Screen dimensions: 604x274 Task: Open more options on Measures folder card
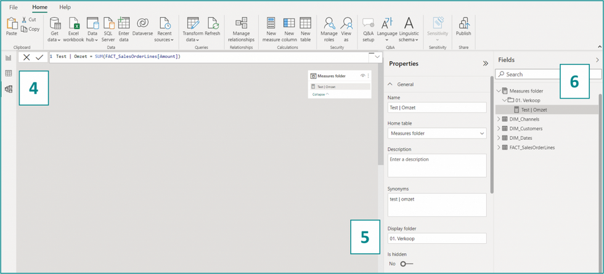pos(369,76)
